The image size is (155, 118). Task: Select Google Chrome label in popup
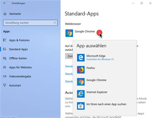coord(96,80)
